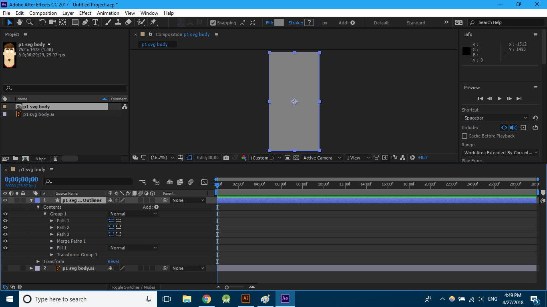Expand Merge Paths 1 properties
547x307 pixels.
pos(52,241)
